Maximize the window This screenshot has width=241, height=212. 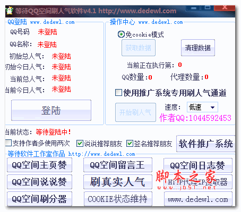(208, 7)
